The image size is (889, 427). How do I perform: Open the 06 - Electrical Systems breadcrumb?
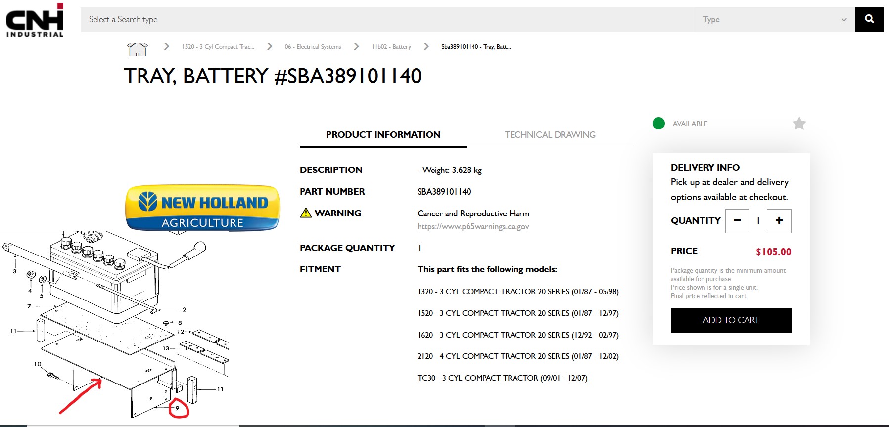[x=313, y=47]
